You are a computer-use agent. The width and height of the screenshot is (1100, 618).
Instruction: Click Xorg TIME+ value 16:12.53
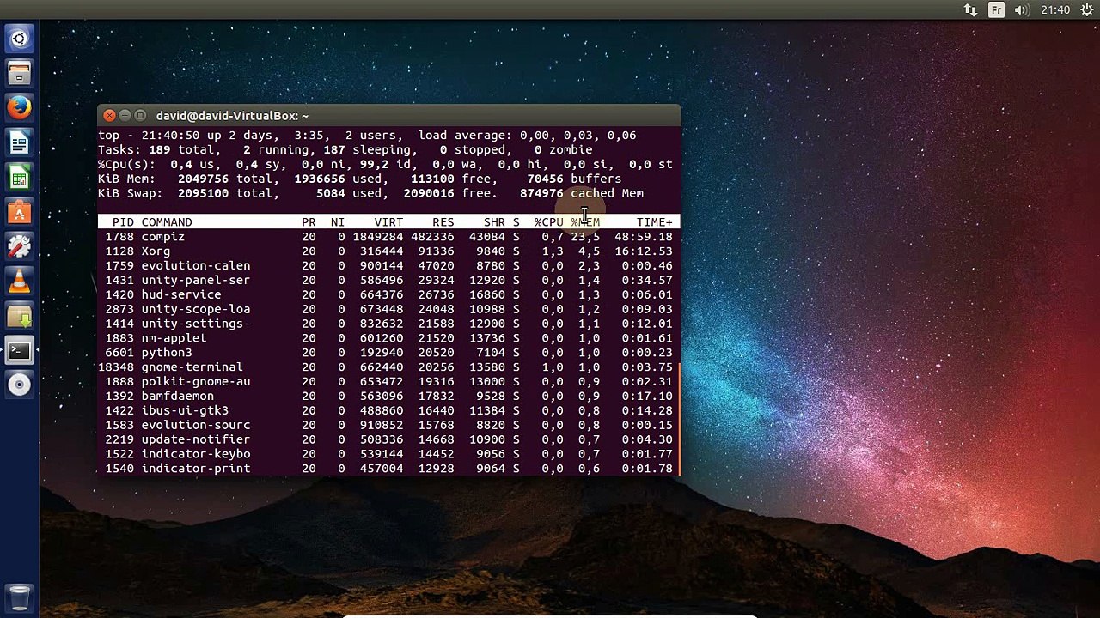[644, 251]
